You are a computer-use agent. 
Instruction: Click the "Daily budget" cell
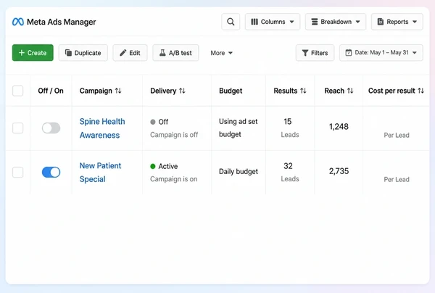(239, 171)
